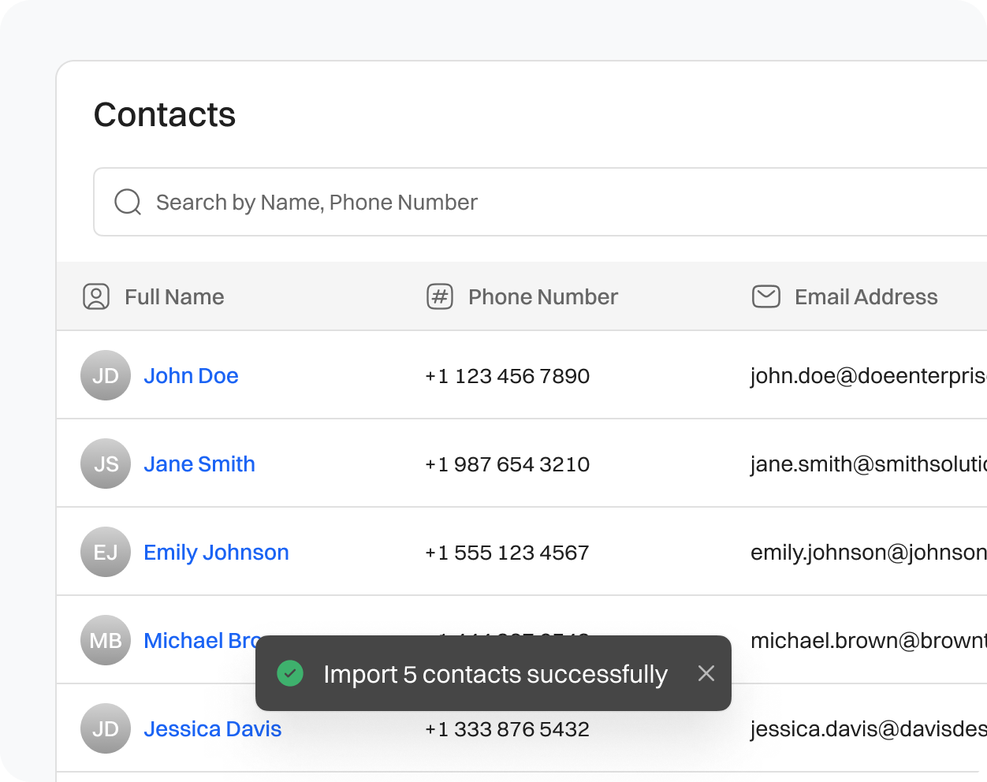This screenshot has width=987, height=782.
Task: Click Jane Smith's JS avatar
Action: point(105,464)
